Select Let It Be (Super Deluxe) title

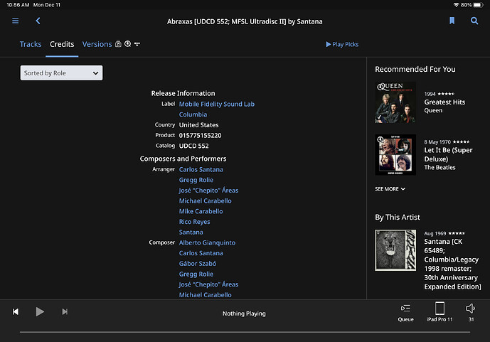click(x=448, y=154)
